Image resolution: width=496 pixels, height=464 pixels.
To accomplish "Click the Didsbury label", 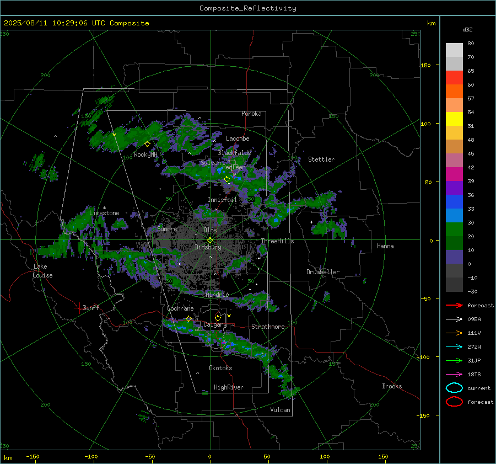I will click(x=208, y=247).
